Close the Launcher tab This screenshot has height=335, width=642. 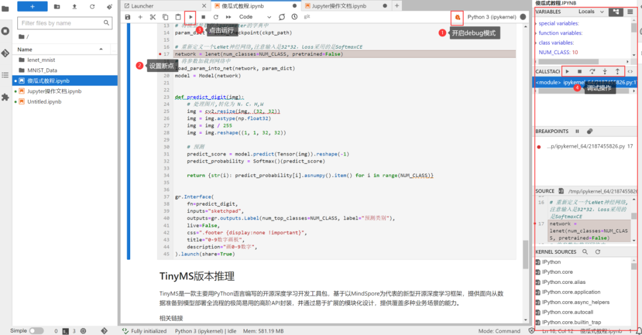coord(204,6)
